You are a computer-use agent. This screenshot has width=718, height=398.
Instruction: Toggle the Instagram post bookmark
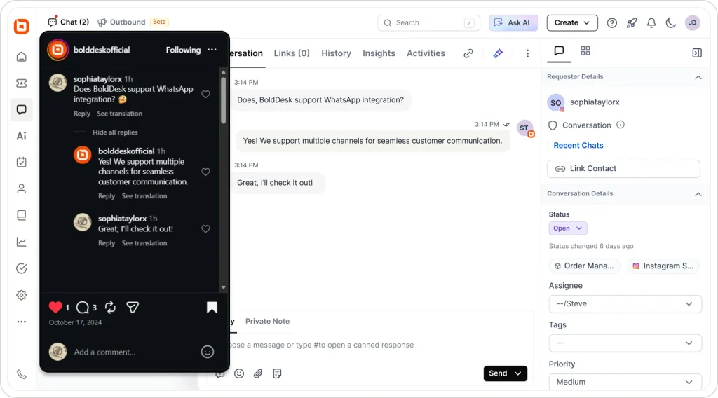(x=212, y=308)
